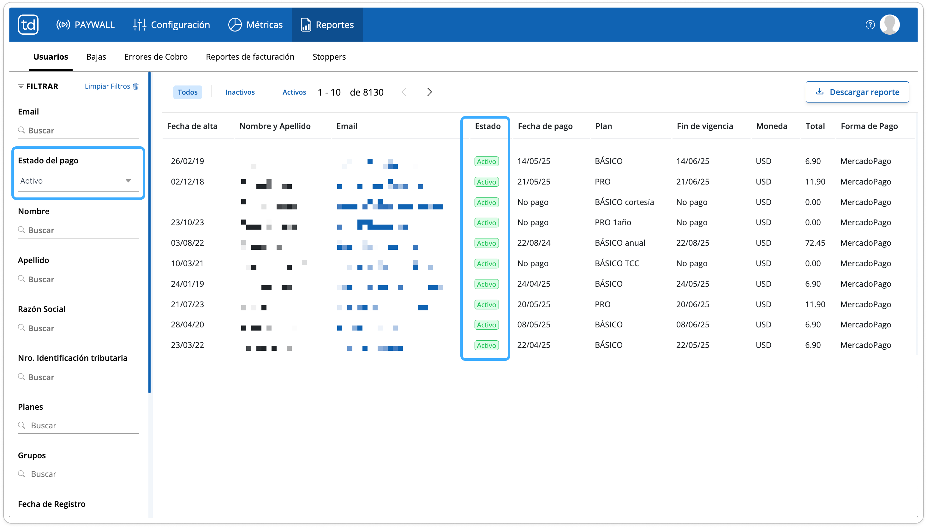
Task: Click Limpiar Filtros link
Action: coord(107,86)
